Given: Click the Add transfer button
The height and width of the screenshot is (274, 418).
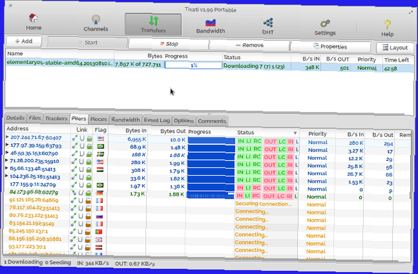Looking at the screenshot, I should [24, 41].
